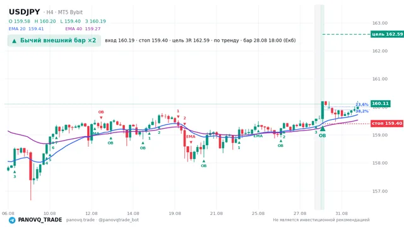This screenshot has height=227, width=404.
Task: Click the 31.08 date axis label
Action: [342, 213]
